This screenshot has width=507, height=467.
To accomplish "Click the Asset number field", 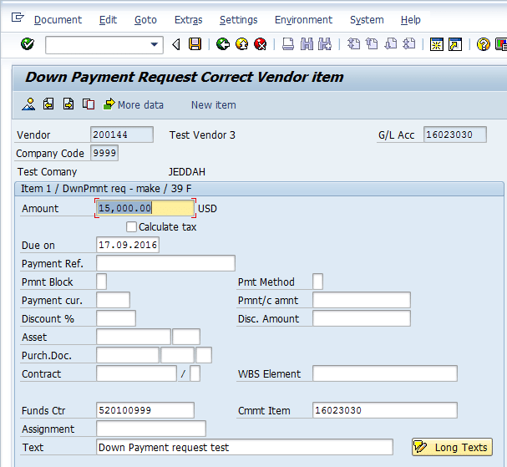I will 134,337.
